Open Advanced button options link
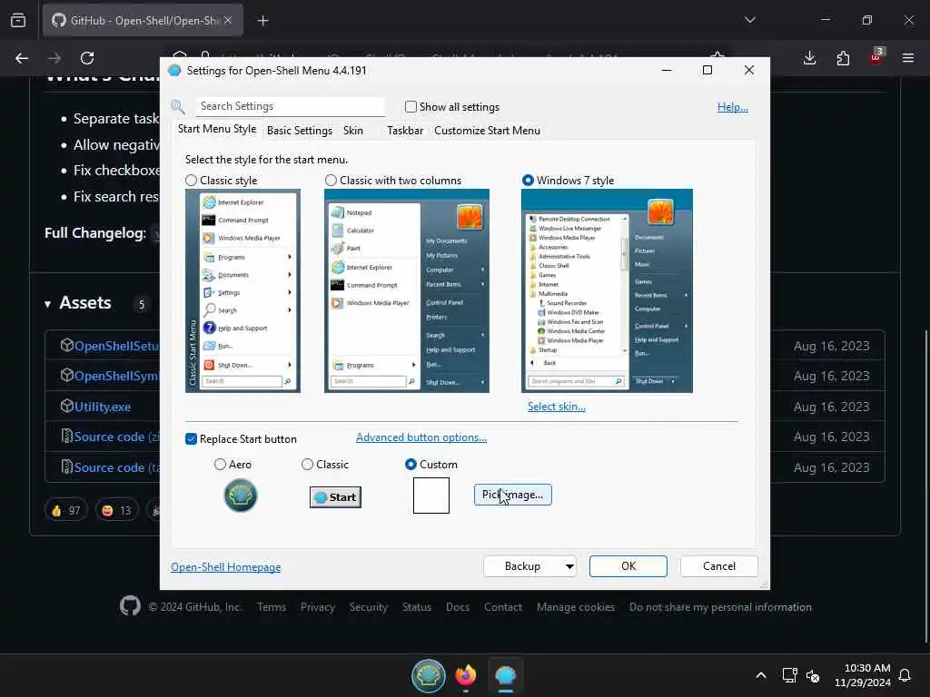Image resolution: width=930 pixels, height=697 pixels. tap(421, 437)
